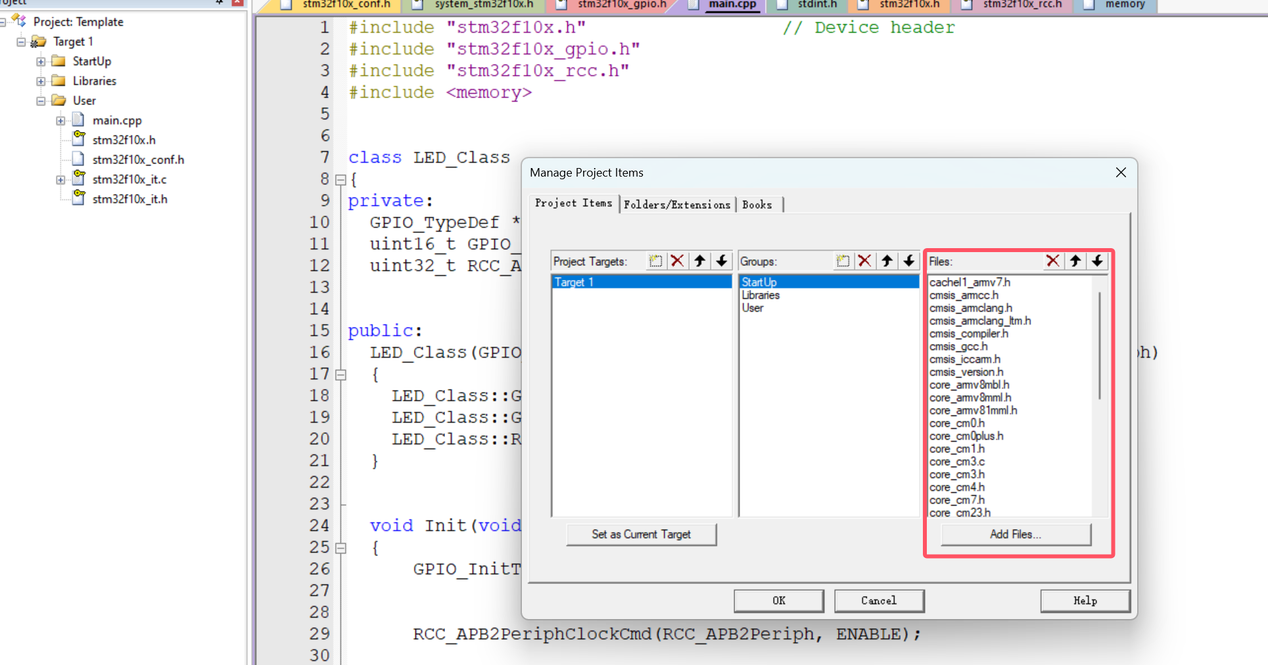1268x665 pixels.
Task: Click the StartUp folder icon in tree
Action: pos(59,61)
